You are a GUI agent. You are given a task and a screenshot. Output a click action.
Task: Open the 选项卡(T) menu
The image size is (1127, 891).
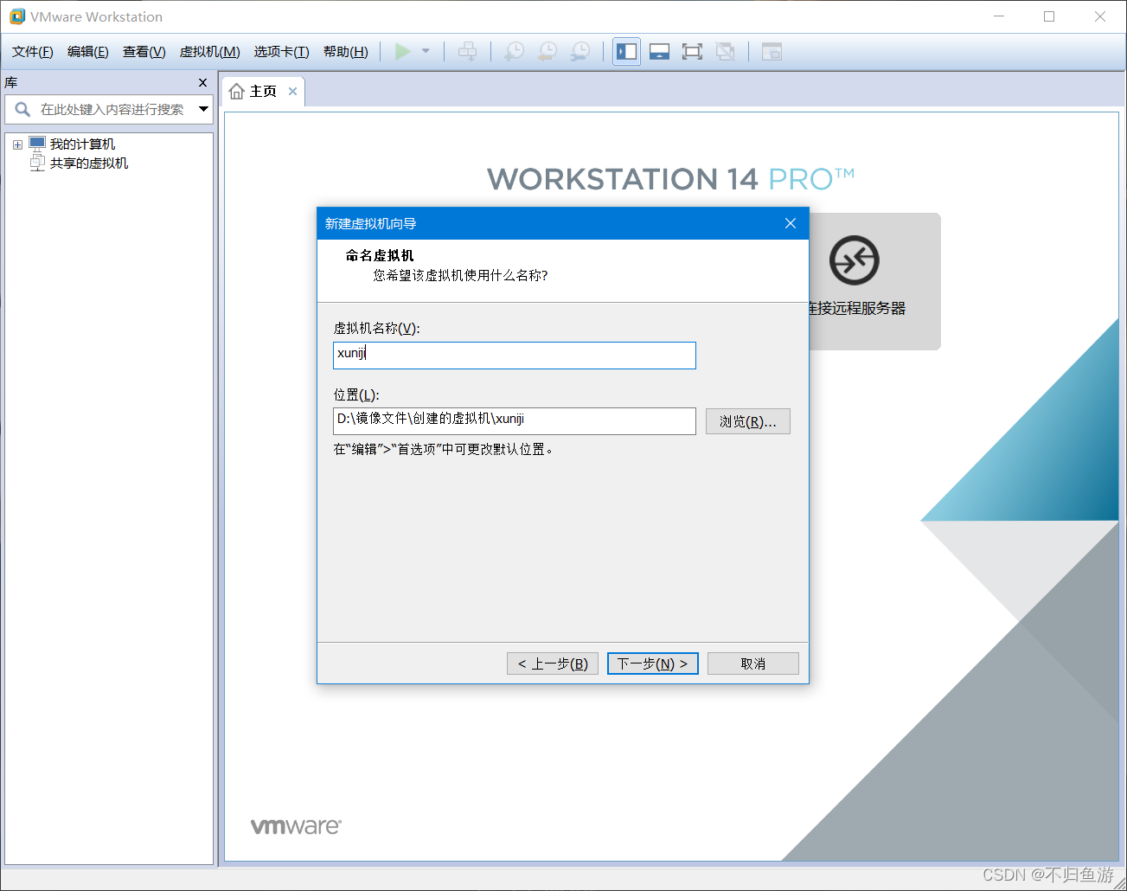[282, 52]
